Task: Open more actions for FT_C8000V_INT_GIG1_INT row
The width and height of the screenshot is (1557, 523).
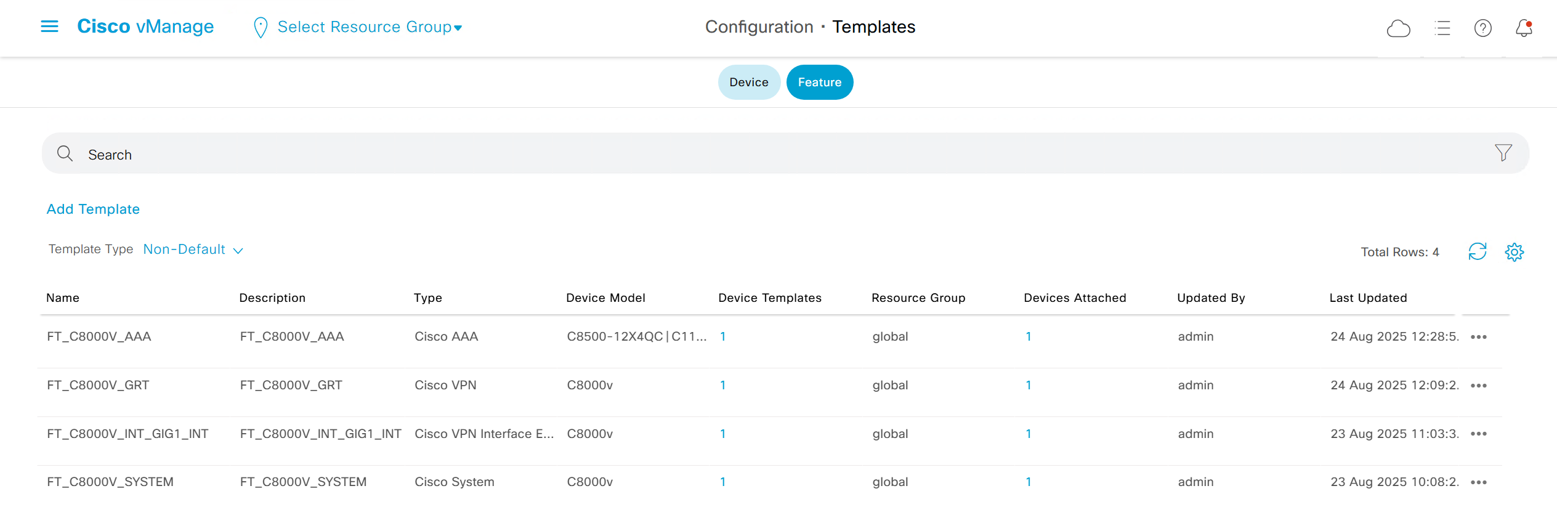Action: pos(1478,434)
